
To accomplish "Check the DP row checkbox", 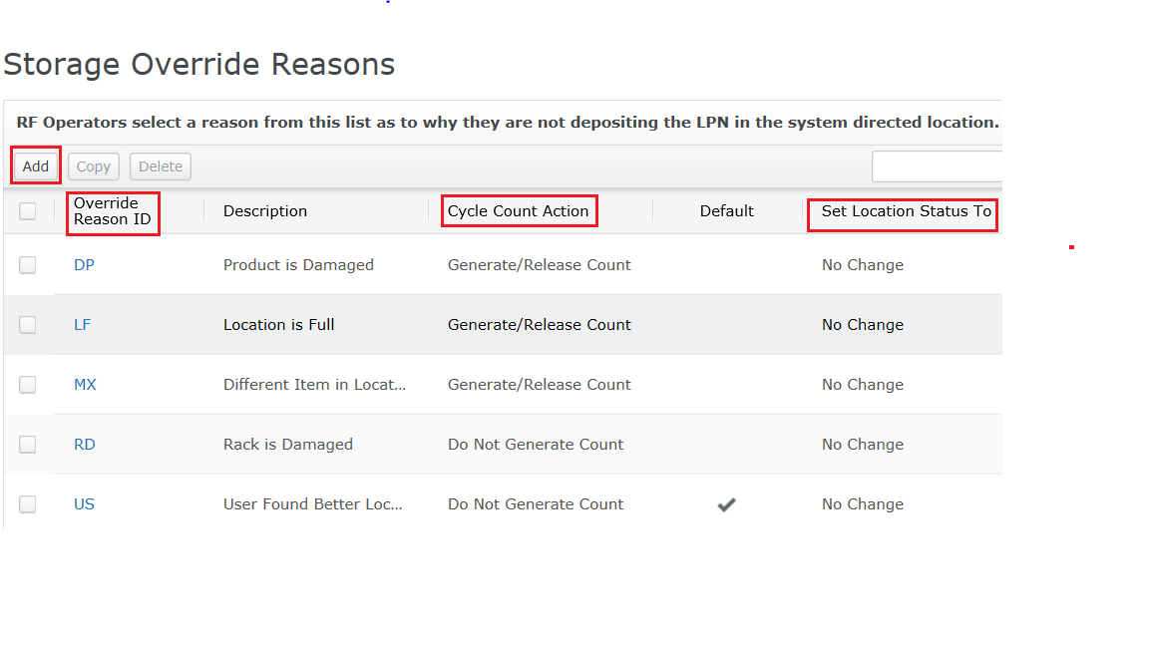I will click(28, 265).
